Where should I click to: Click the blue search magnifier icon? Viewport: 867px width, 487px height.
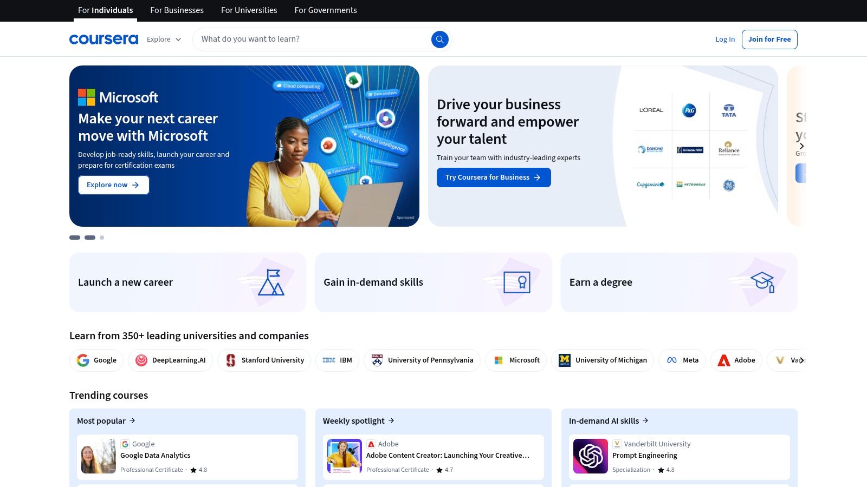[x=439, y=39]
